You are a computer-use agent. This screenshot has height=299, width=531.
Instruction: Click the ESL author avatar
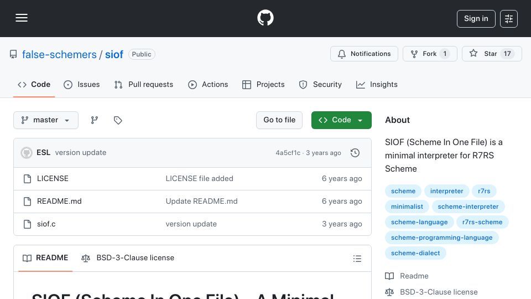coord(27,153)
